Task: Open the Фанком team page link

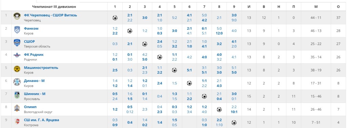Action: pyautogui.click(x=31, y=28)
